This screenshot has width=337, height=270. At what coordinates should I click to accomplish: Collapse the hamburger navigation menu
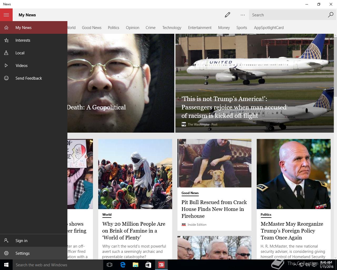(6, 15)
